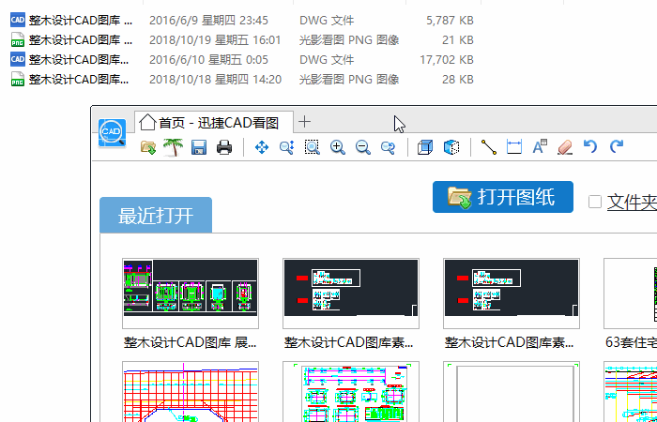Select the zoom window dashed-box tool
657x422 pixels.
[x=313, y=147]
